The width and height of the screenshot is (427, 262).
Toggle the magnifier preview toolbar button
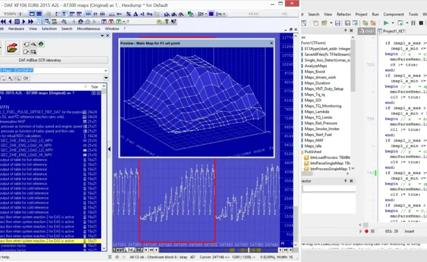[x=48, y=21]
